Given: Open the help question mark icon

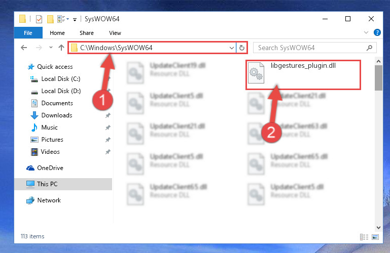Looking at the screenshot, I should 377,32.
